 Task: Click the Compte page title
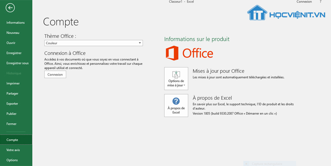point(61,22)
